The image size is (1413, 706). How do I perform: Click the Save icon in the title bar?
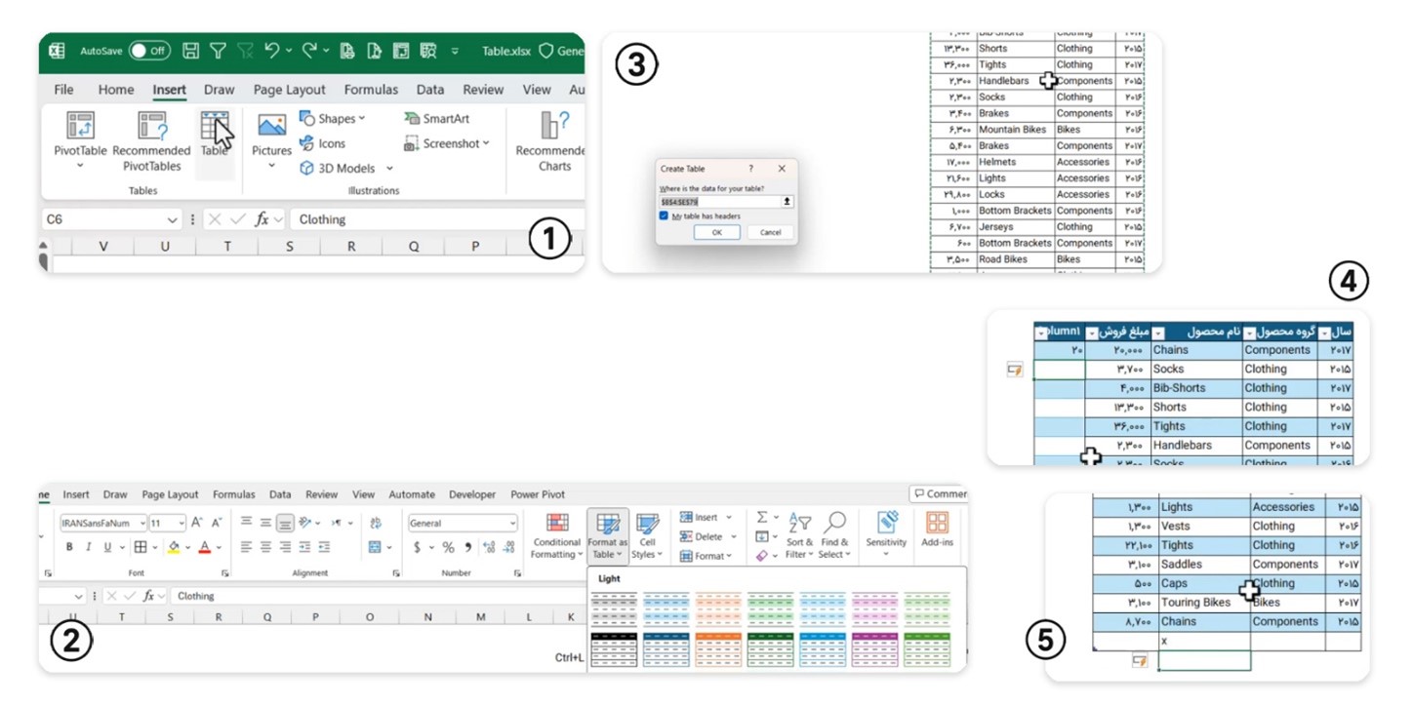click(x=191, y=51)
